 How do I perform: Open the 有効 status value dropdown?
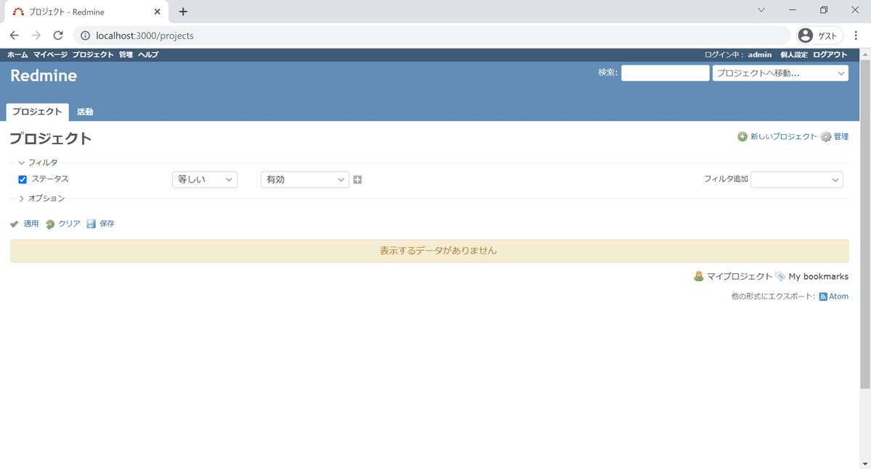tap(305, 180)
